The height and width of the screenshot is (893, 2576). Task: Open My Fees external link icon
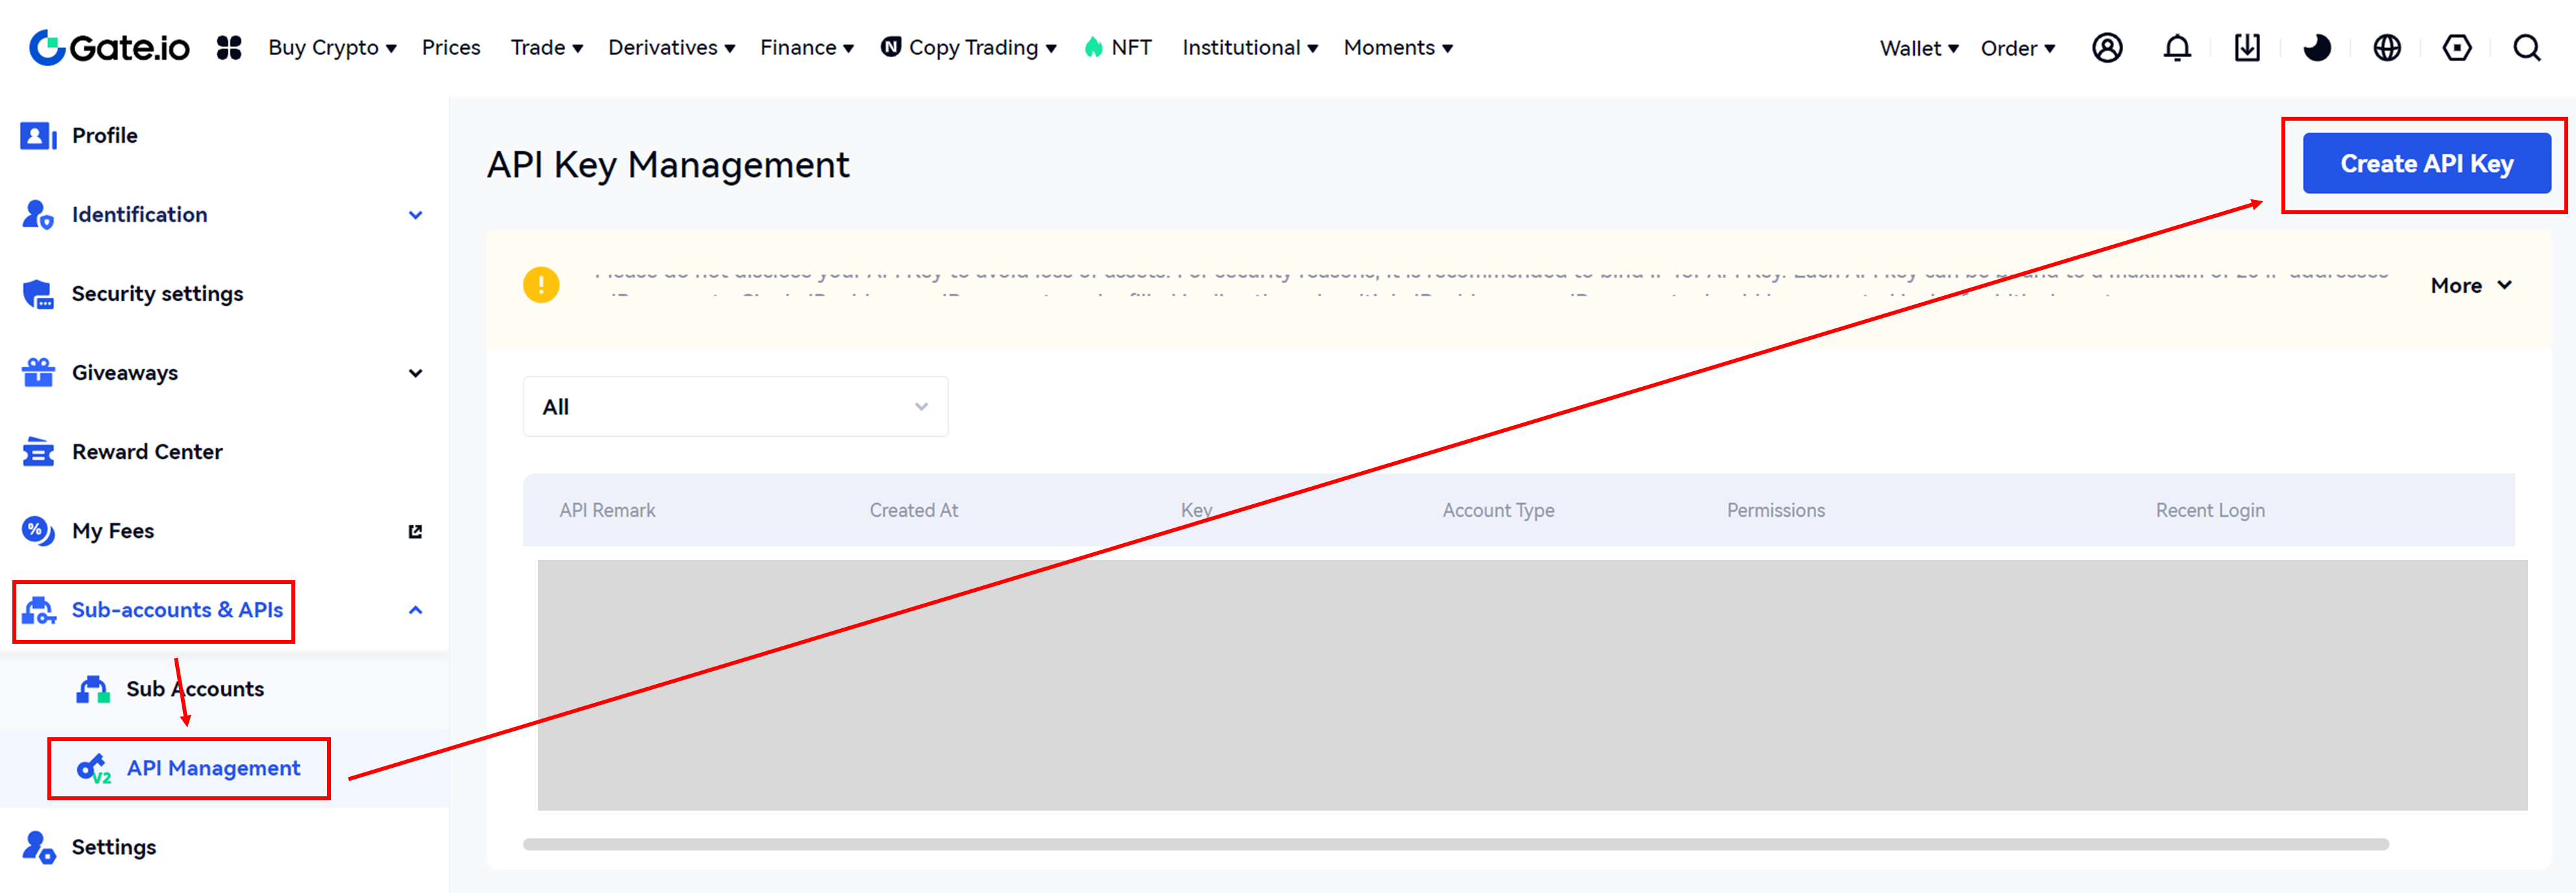coord(415,531)
